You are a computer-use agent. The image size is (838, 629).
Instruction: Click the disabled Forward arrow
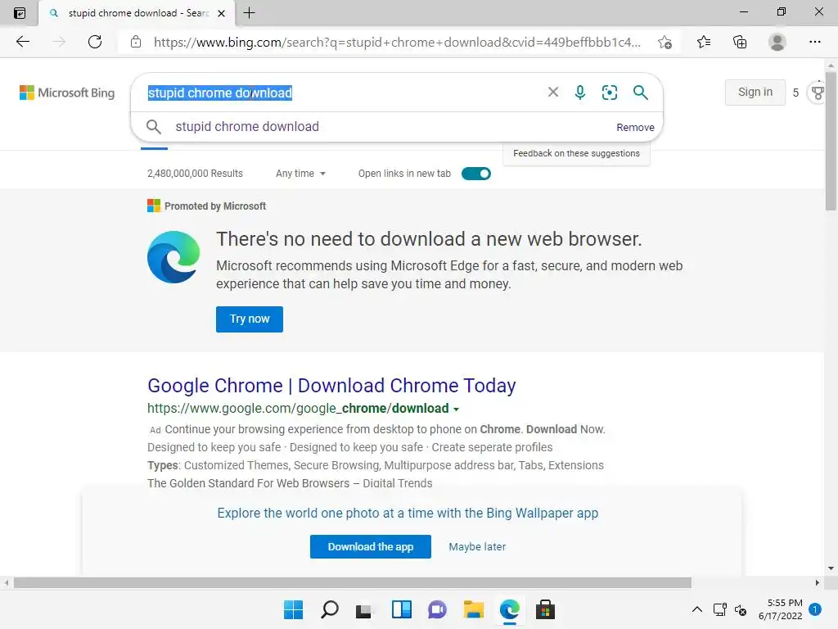59,42
